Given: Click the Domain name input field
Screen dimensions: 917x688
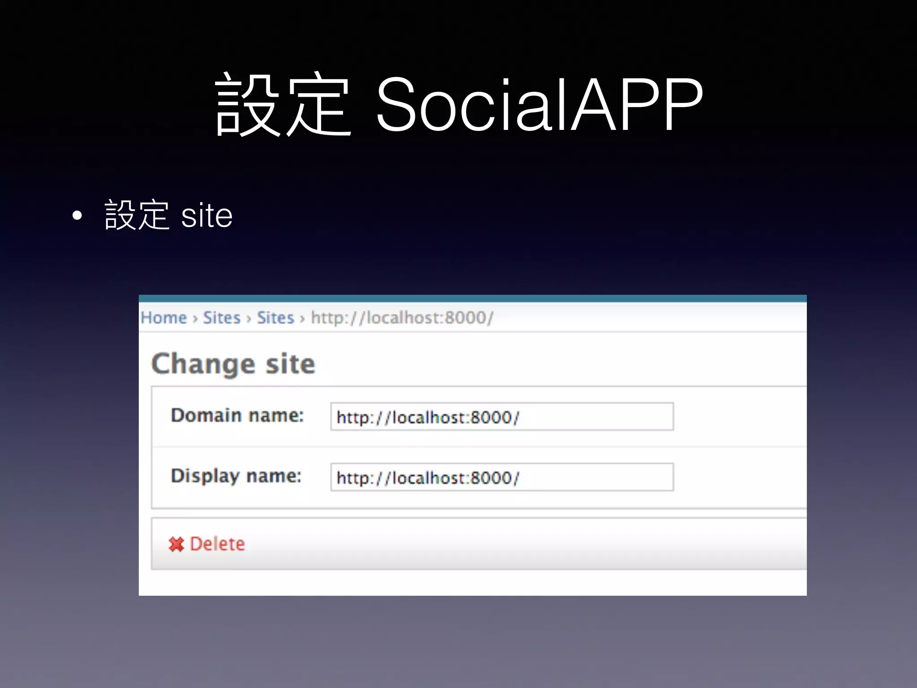Looking at the screenshot, I should coord(502,417).
